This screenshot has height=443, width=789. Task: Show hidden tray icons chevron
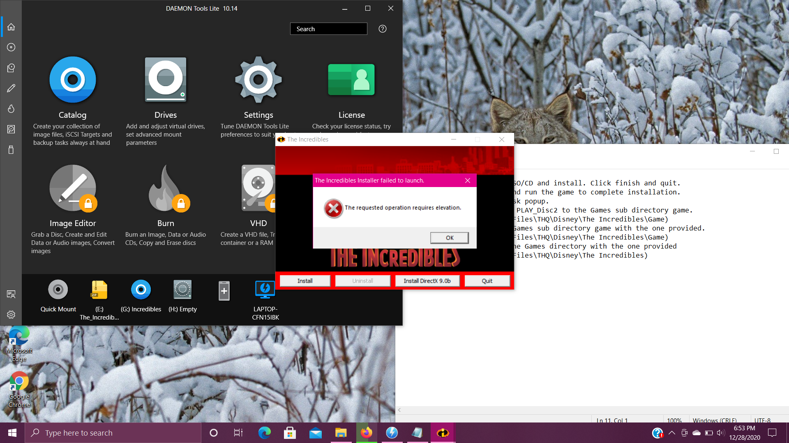672,433
